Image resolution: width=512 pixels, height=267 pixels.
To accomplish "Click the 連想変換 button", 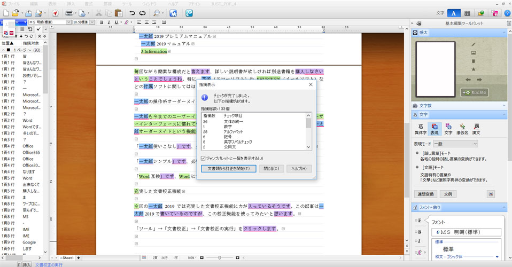I will click(426, 193).
